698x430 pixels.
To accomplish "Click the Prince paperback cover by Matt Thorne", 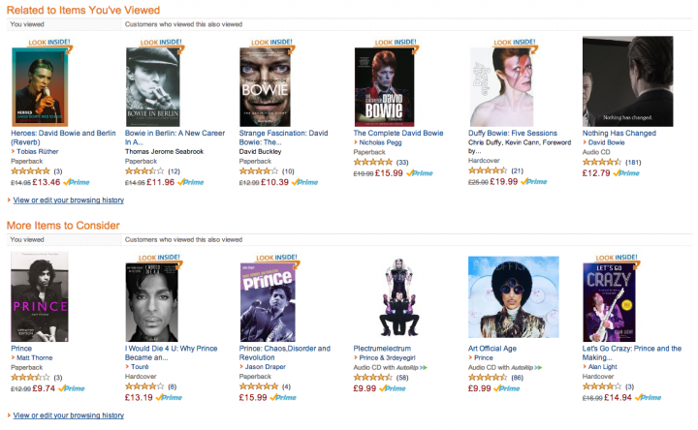I will tap(40, 297).
